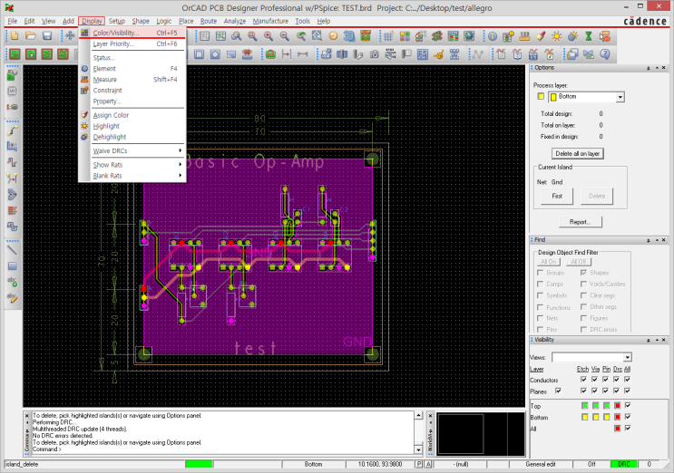Toggle the Planes visibility checkbox
674x473 pixels.
pos(558,391)
